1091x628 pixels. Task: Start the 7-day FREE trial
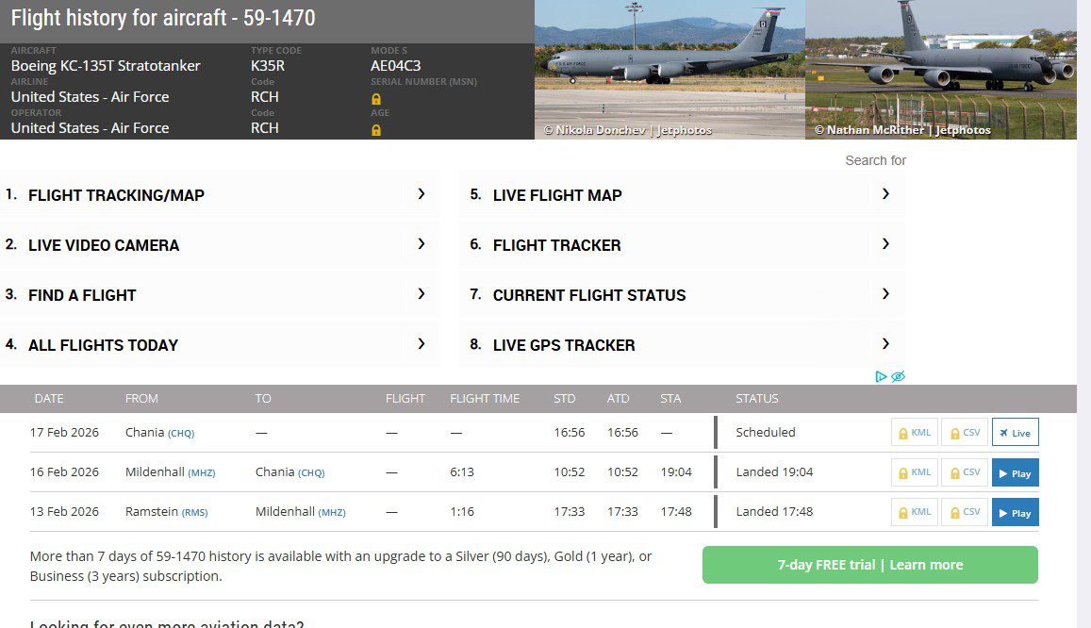(869, 565)
